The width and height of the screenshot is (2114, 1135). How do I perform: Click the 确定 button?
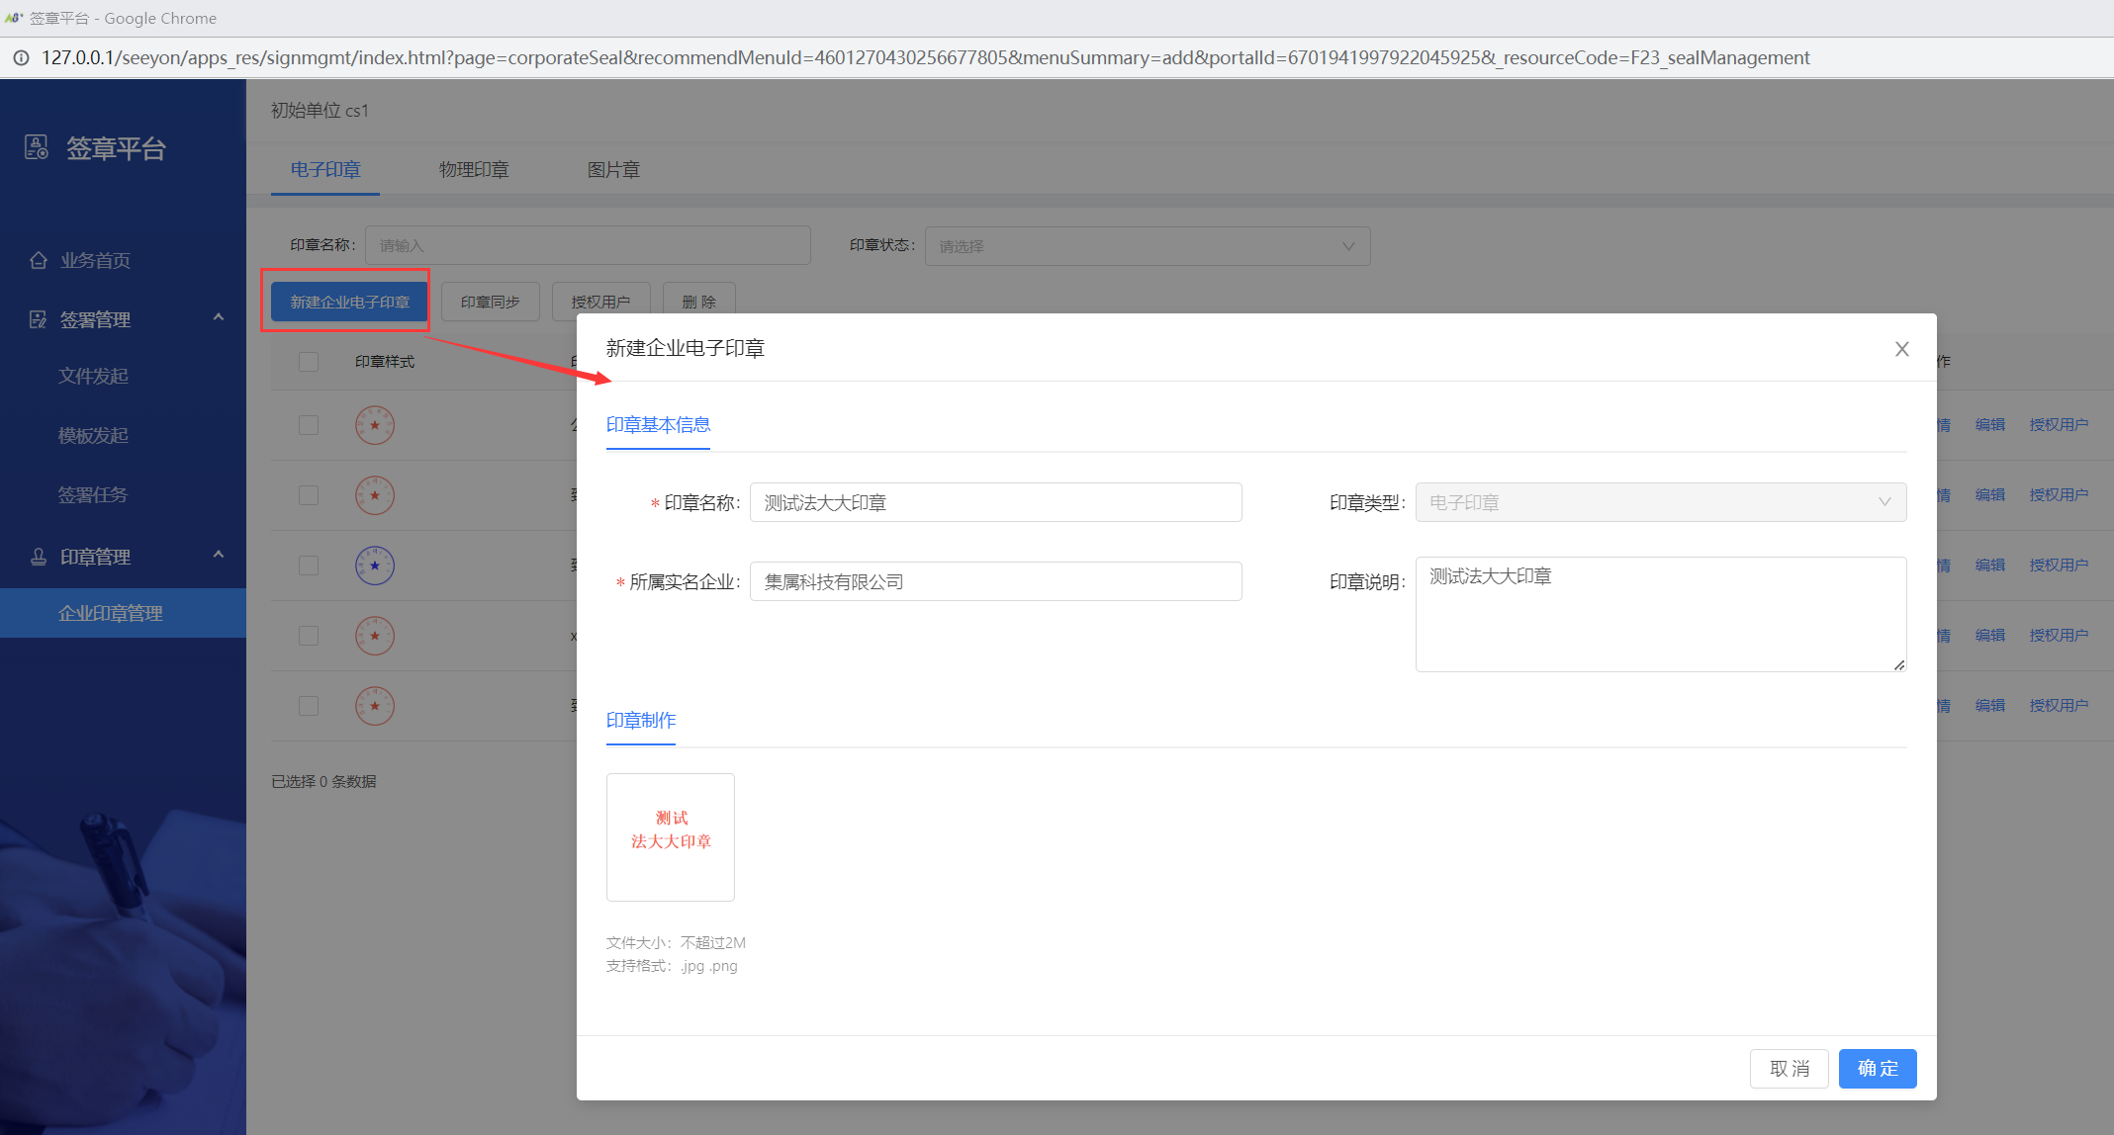point(1877,1069)
